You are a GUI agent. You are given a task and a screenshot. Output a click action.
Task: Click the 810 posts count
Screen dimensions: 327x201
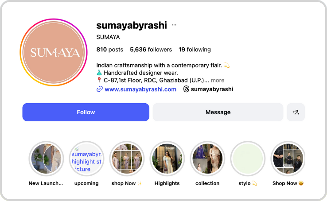pos(110,50)
